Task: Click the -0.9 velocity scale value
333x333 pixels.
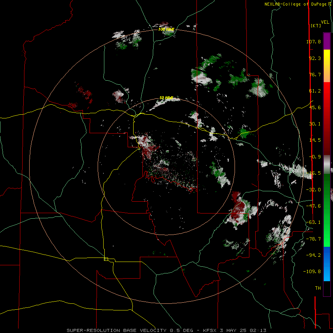Action: pyautogui.click(x=315, y=157)
